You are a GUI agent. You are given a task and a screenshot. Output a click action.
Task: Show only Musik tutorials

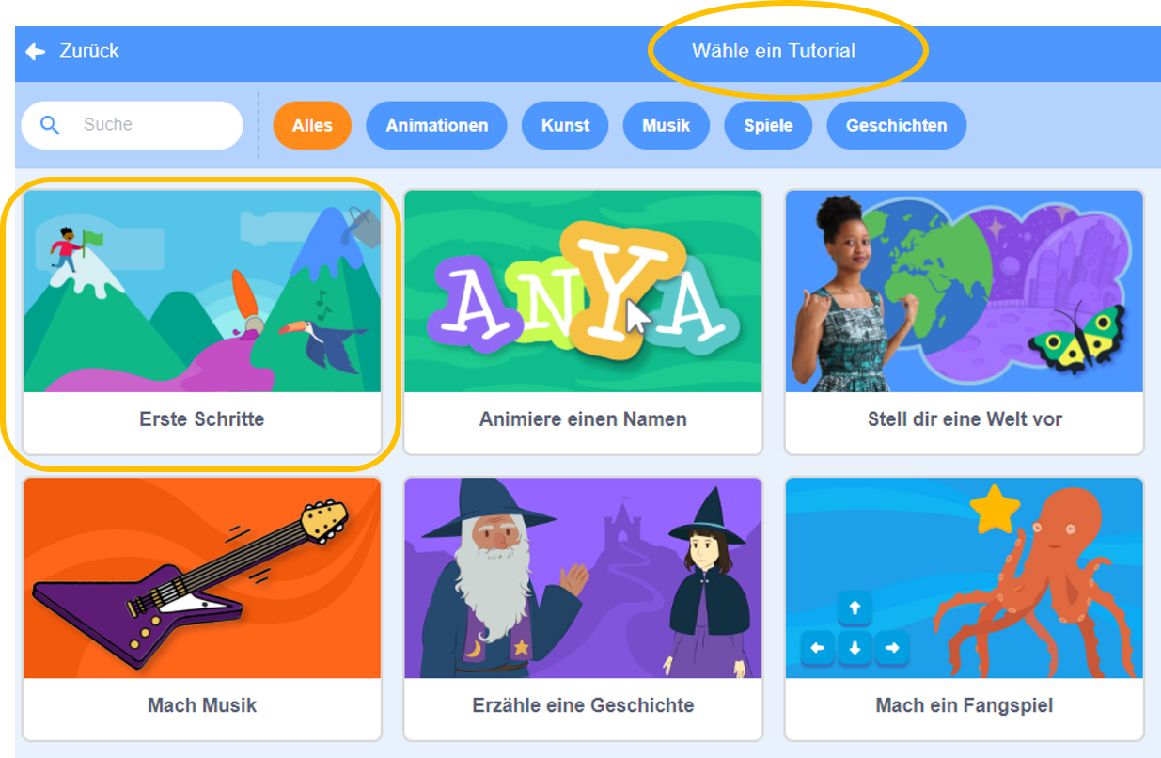(x=667, y=125)
